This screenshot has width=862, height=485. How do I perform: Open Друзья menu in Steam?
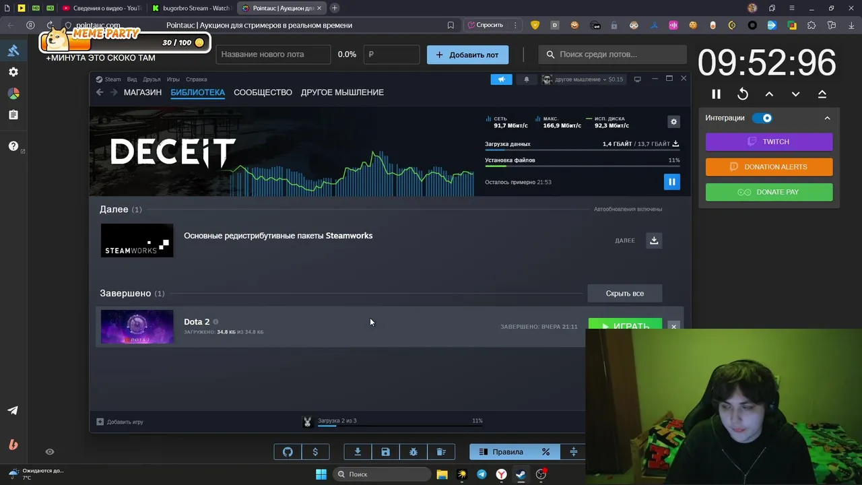[152, 79]
